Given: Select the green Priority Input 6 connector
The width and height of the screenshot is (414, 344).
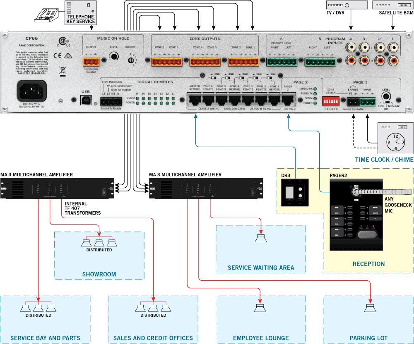Looking at the screenshot, I should coord(282,62).
